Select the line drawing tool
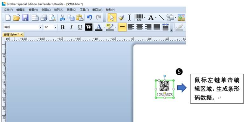The width and height of the screenshot is (246, 122). click(x=161, y=17)
